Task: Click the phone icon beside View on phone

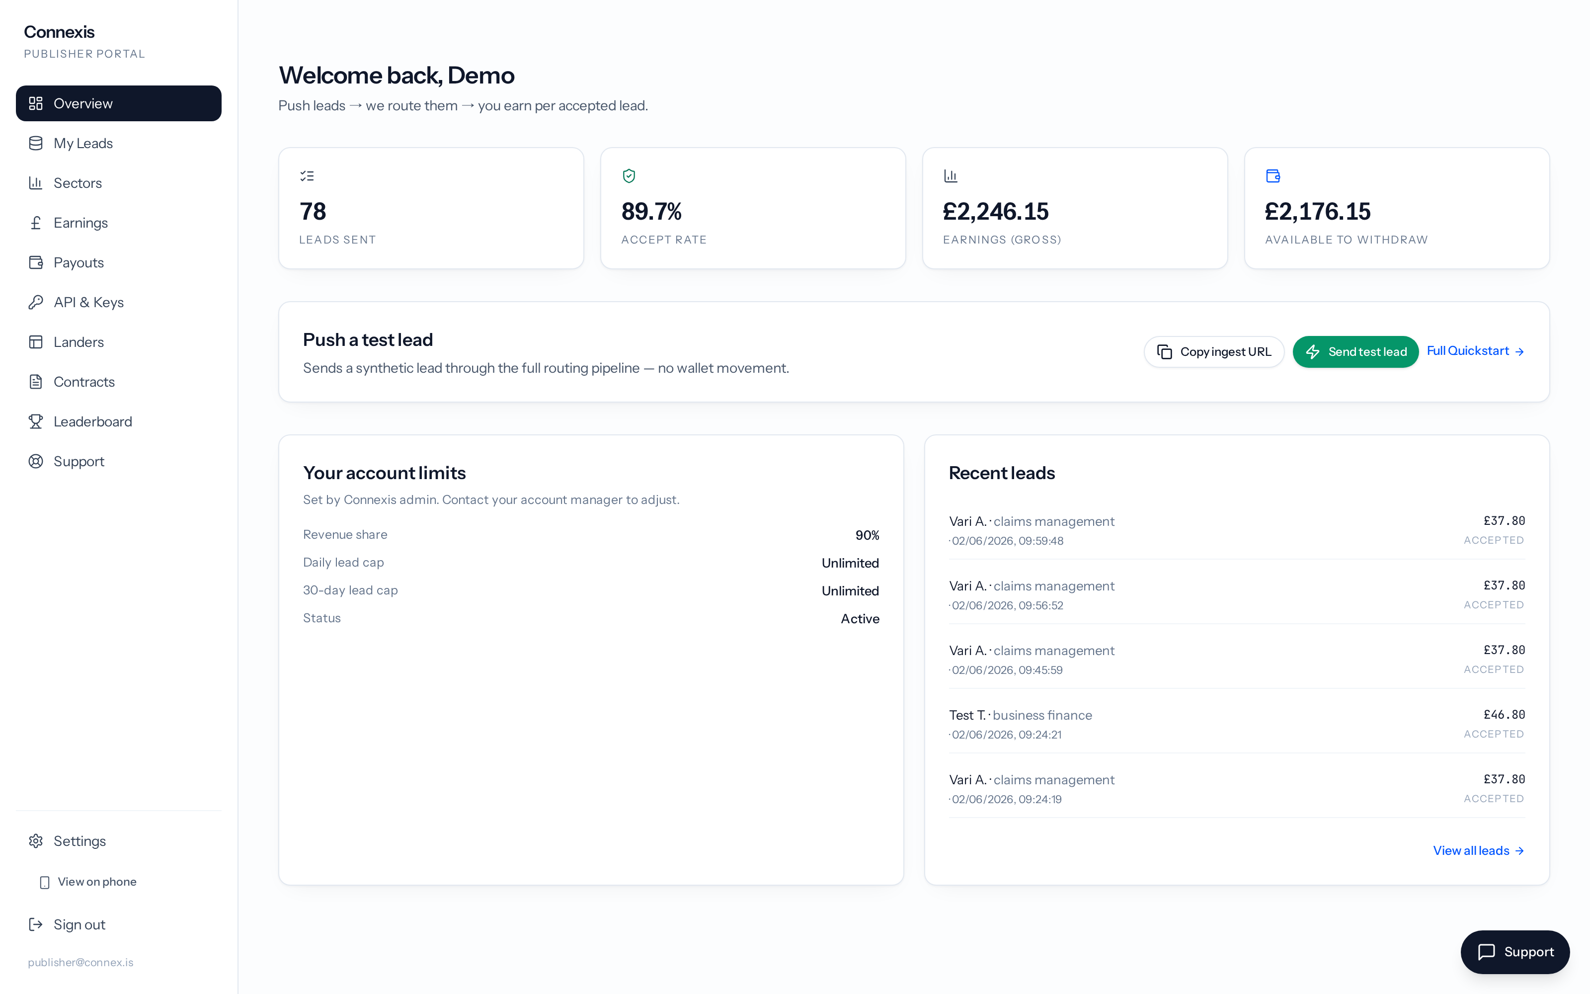Action: 45,882
